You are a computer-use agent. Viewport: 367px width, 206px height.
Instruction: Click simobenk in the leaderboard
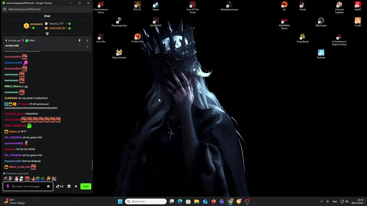pos(36,24)
